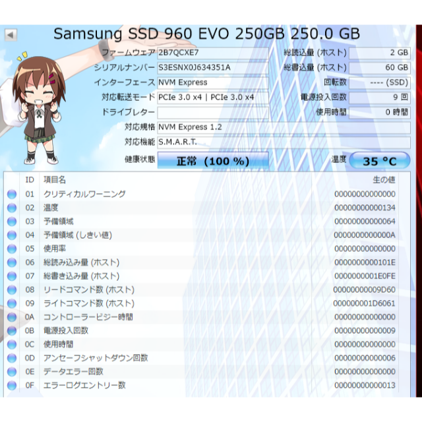Viewport: 422px width, 422px height.
Task: Click the status icon for row 0C 使用時間
Action: (x=12, y=344)
